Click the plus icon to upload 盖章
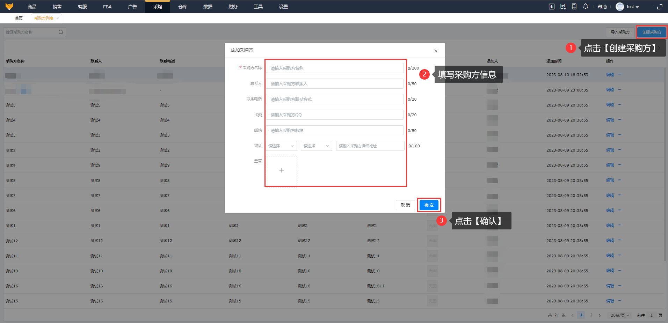The height and width of the screenshot is (323, 668). coord(281,170)
